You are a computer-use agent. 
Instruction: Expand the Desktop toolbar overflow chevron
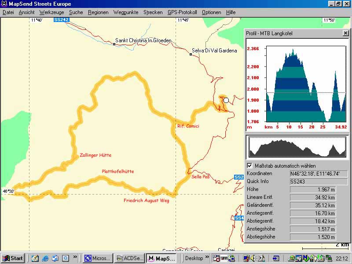click(x=207, y=257)
